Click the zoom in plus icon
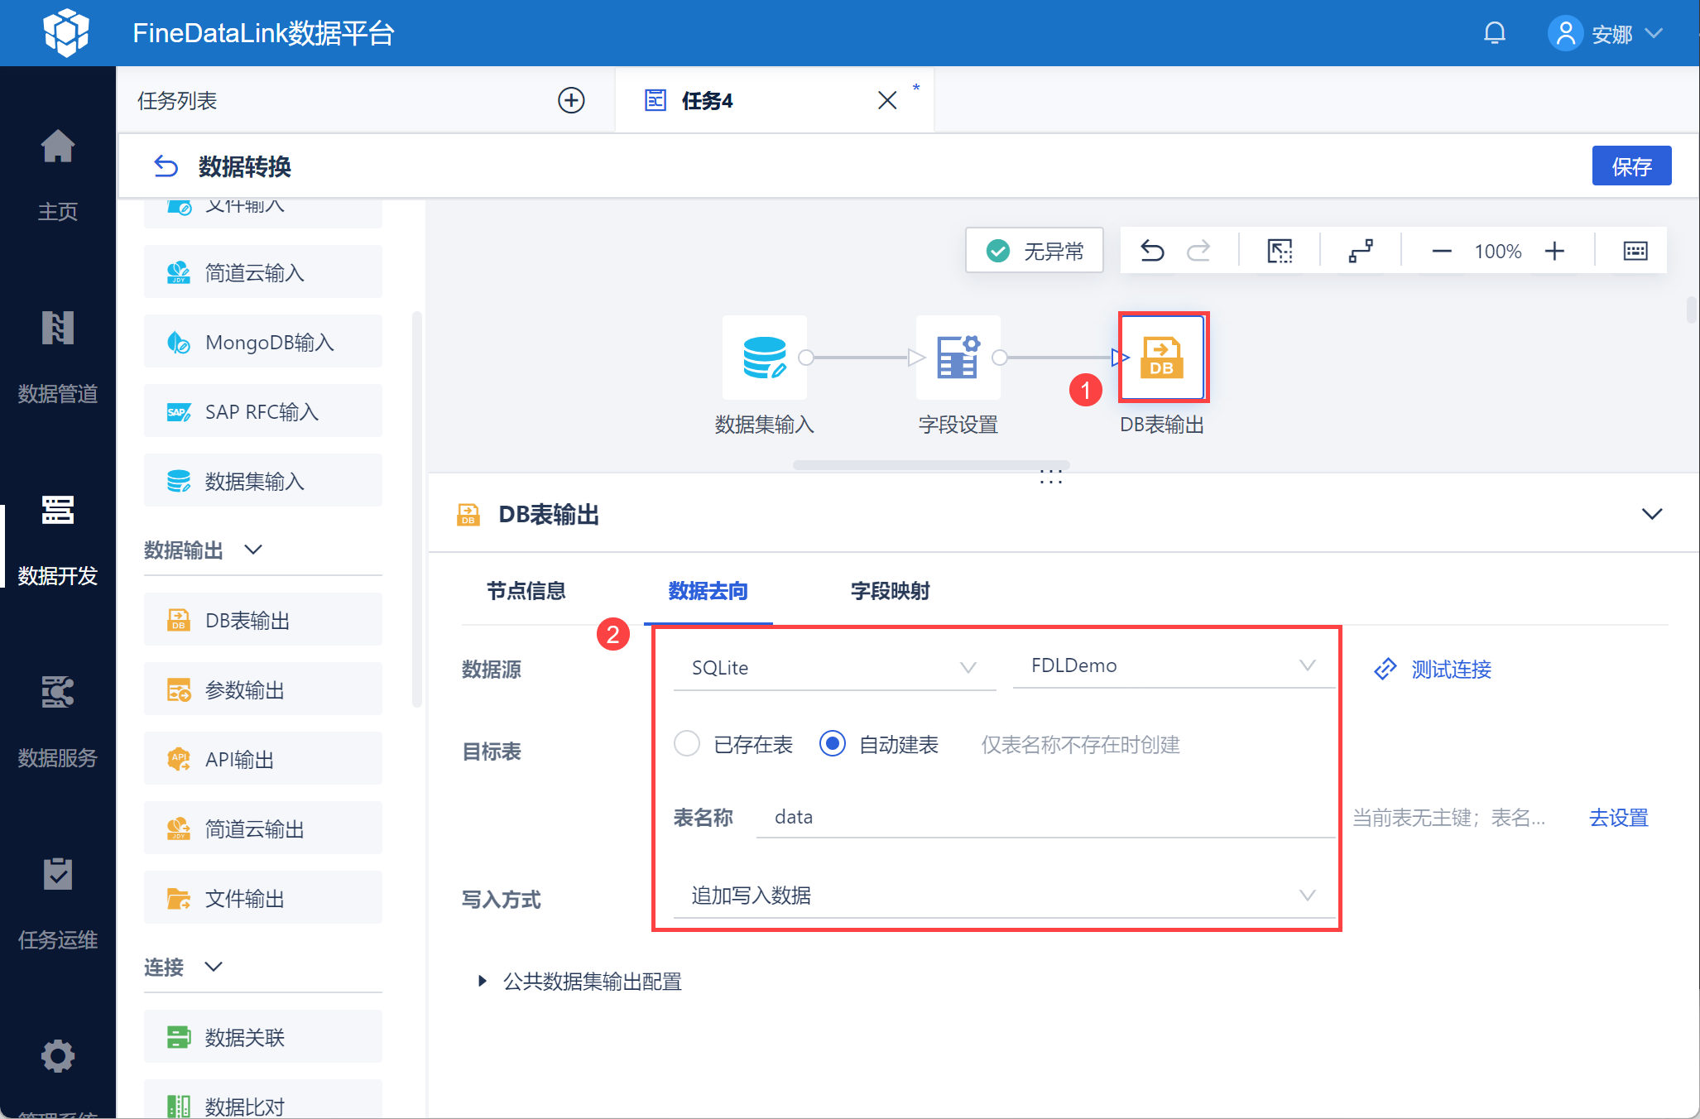Screen dimensions: 1700x1119 tap(1554, 251)
